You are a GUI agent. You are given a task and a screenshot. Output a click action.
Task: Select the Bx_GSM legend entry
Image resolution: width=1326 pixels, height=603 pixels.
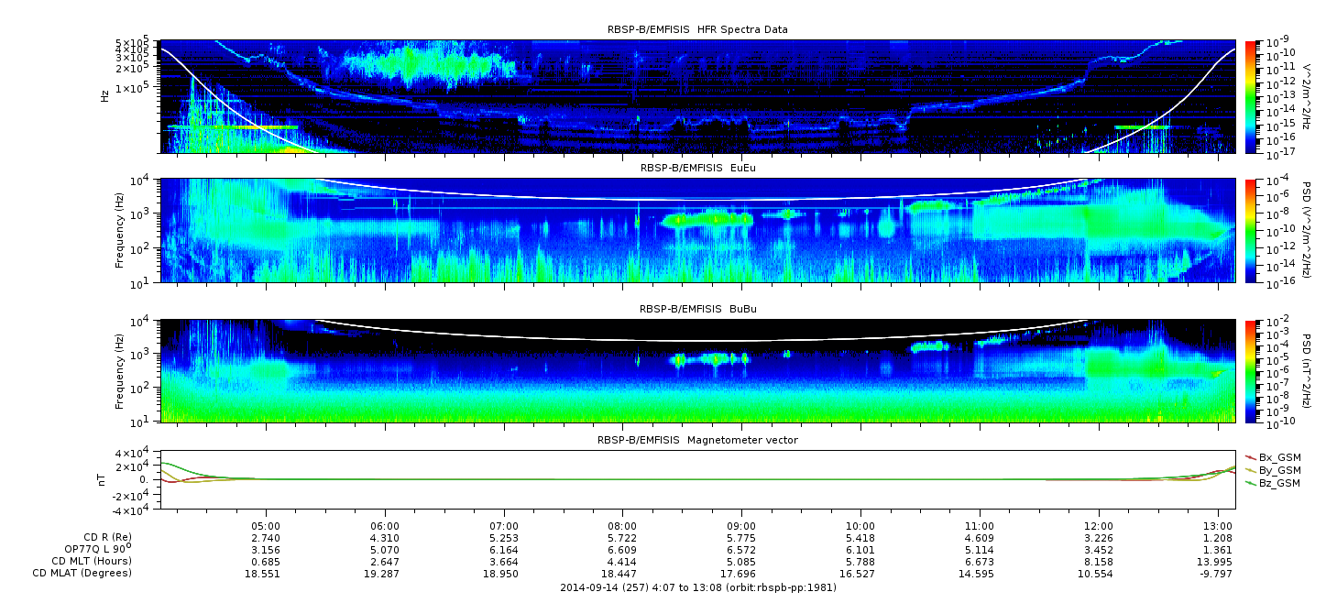click(x=1278, y=457)
